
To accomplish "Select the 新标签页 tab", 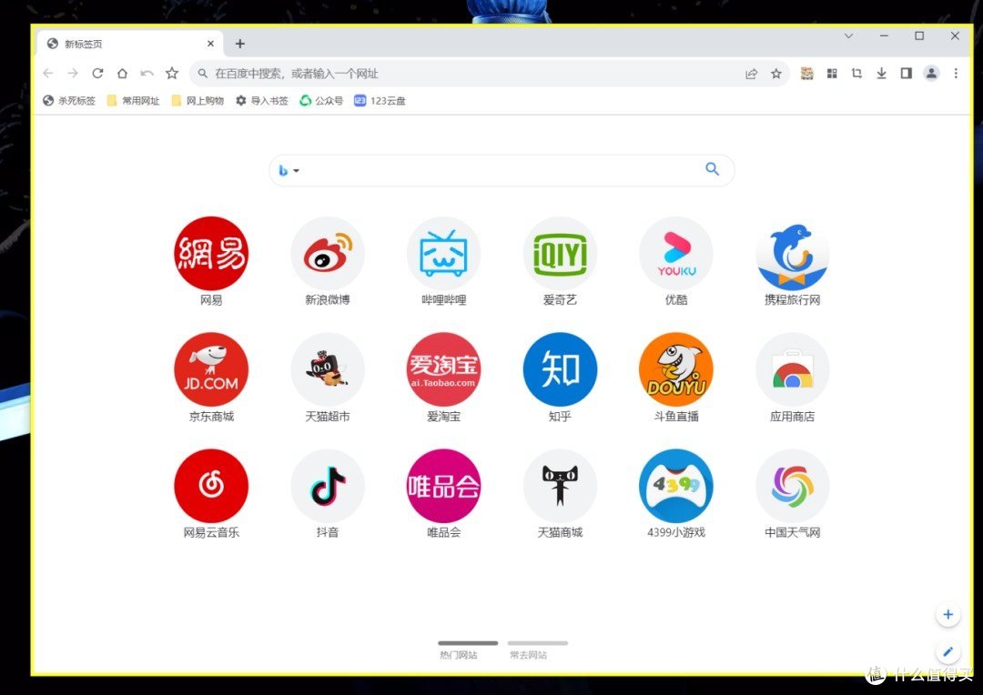I will click(x=130, y=44).
